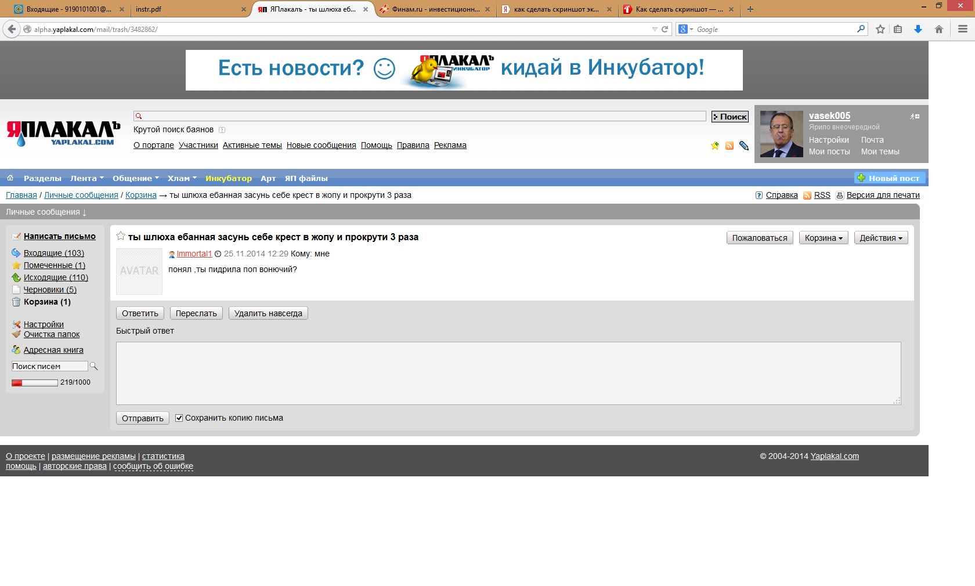Open Помеченные (1) folder
Viewport: 975px width, 586px height.
[55, 265]
